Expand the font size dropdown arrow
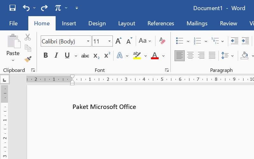 (109, 41)
